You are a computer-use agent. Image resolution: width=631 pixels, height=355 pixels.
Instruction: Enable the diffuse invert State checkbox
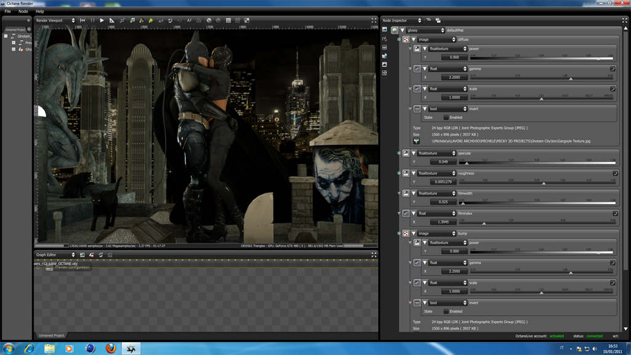pos(446,117)
